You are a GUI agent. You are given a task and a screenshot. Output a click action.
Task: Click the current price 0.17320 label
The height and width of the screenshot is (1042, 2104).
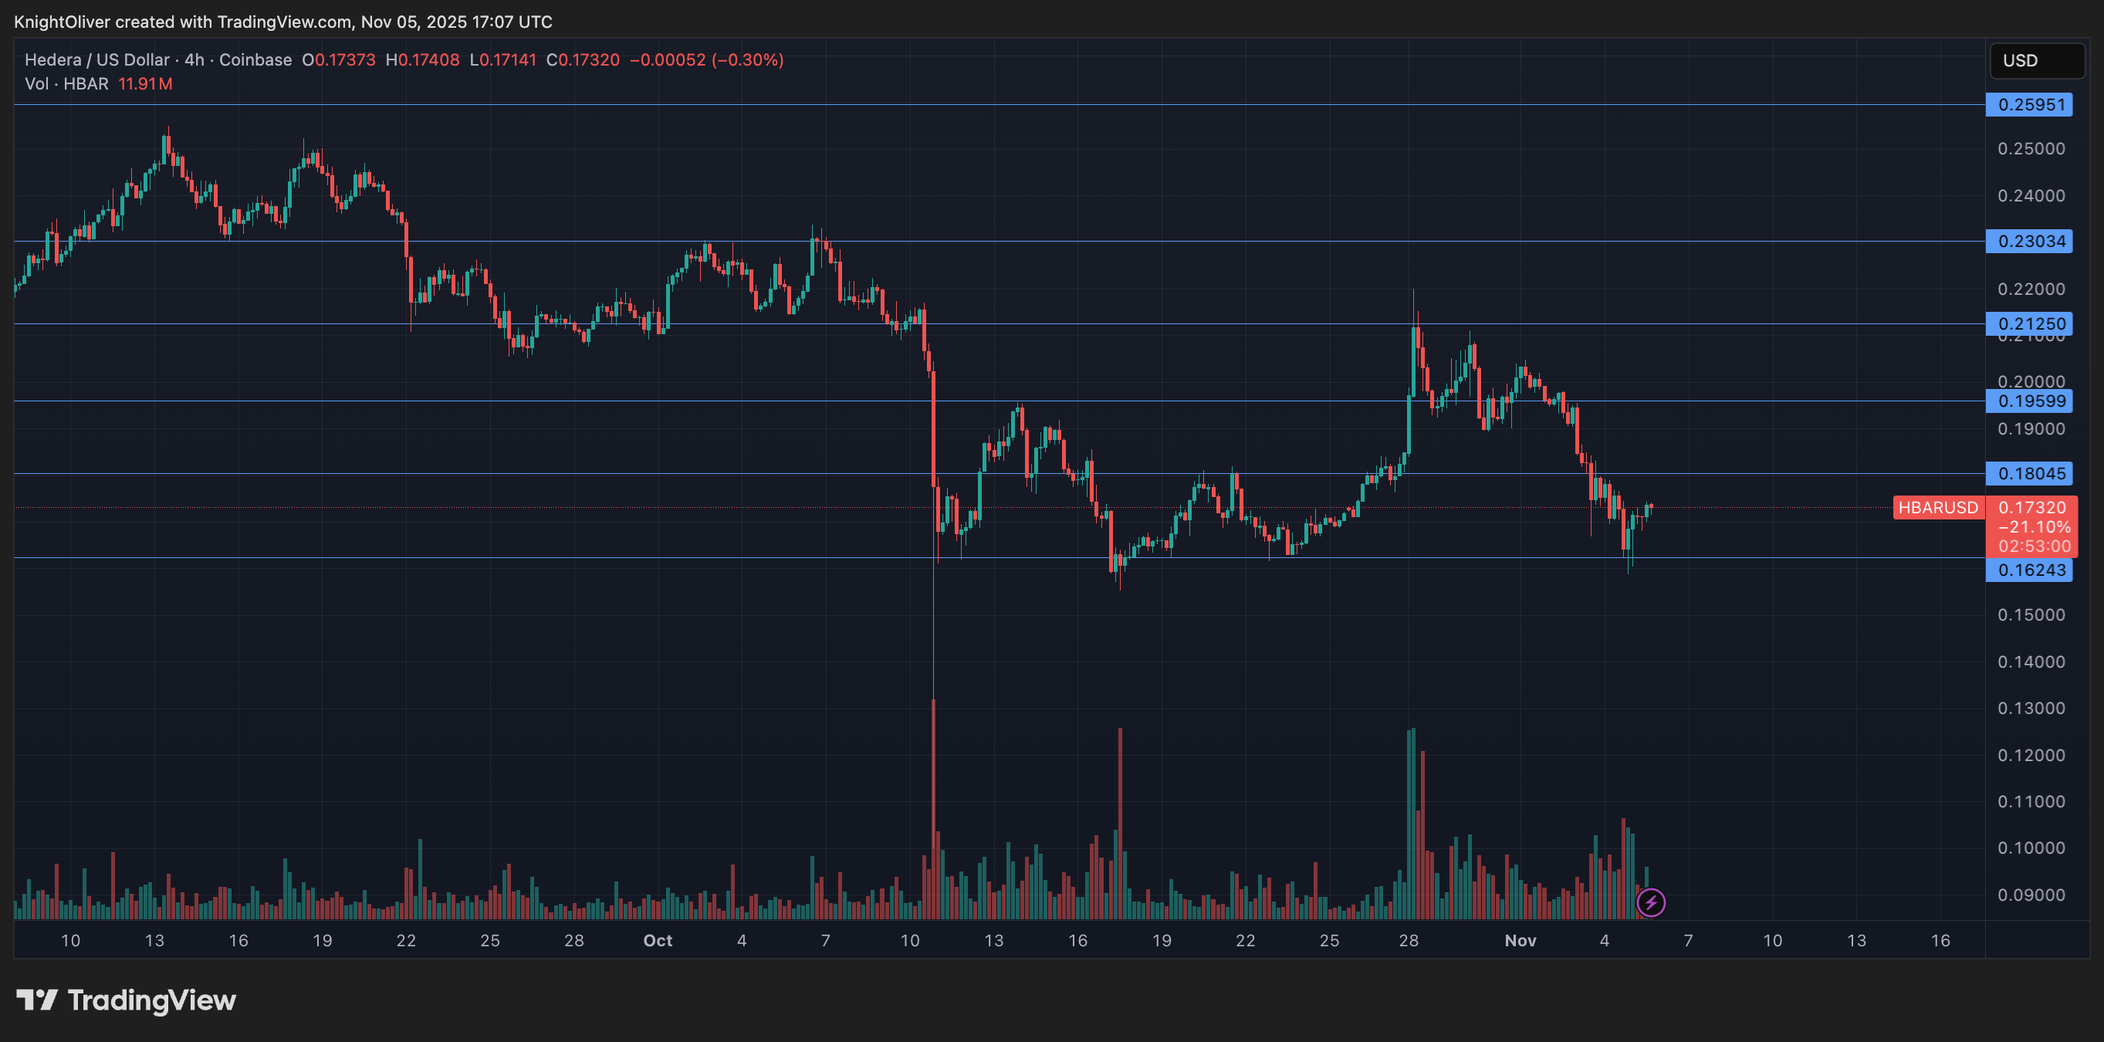click(x=2031, y=508)
